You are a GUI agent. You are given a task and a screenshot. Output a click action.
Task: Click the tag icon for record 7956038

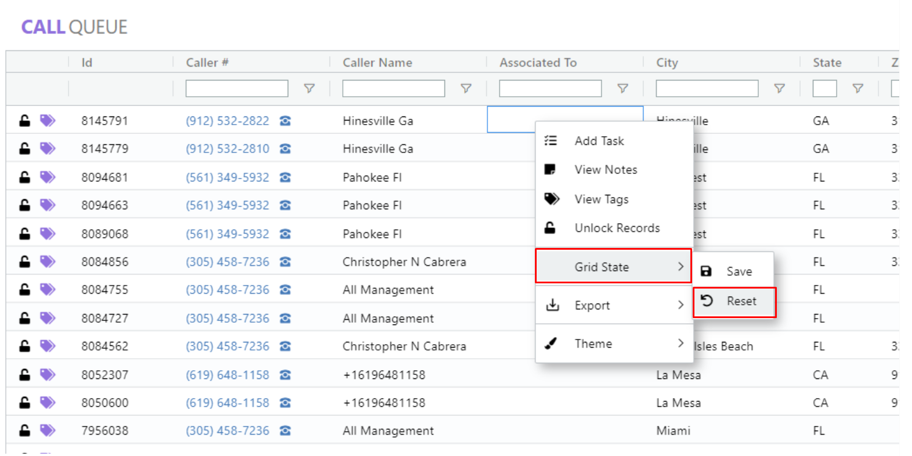[x=48, y=431]
